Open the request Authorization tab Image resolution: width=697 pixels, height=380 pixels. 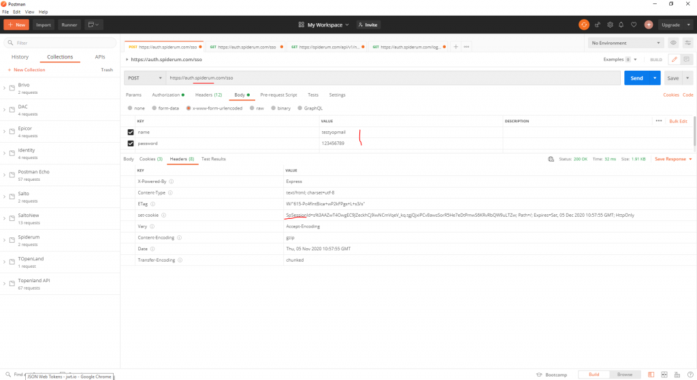point(168,95)
